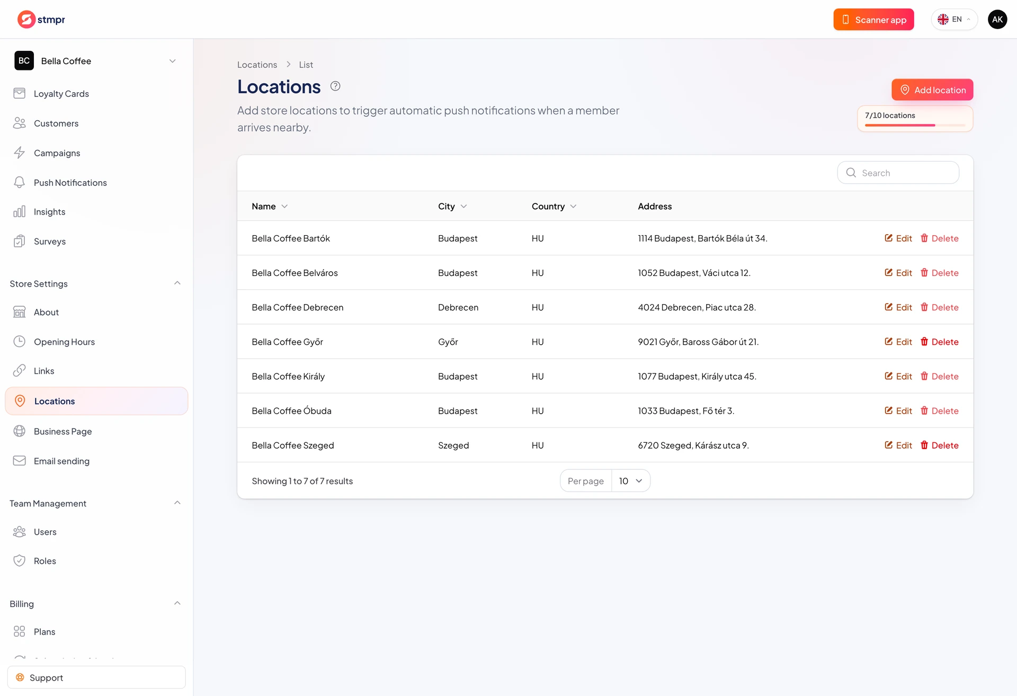Open Surveys from the sidebar

pos(96,242)
